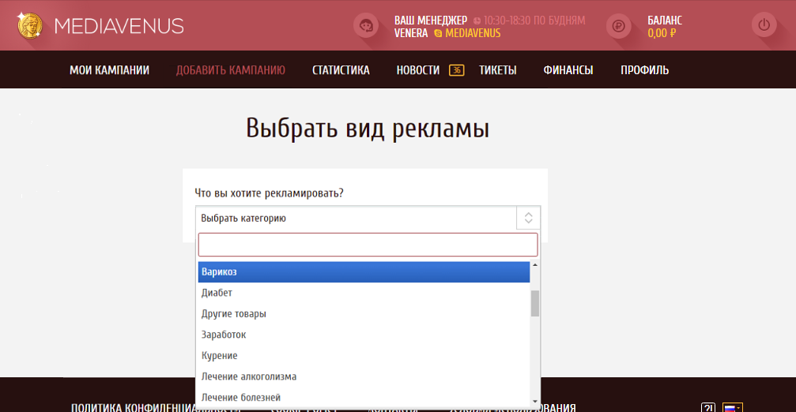This screenshot has width=796, height=412.
Task: Go to the ФИНАНСЫ section
Action: 568,70
